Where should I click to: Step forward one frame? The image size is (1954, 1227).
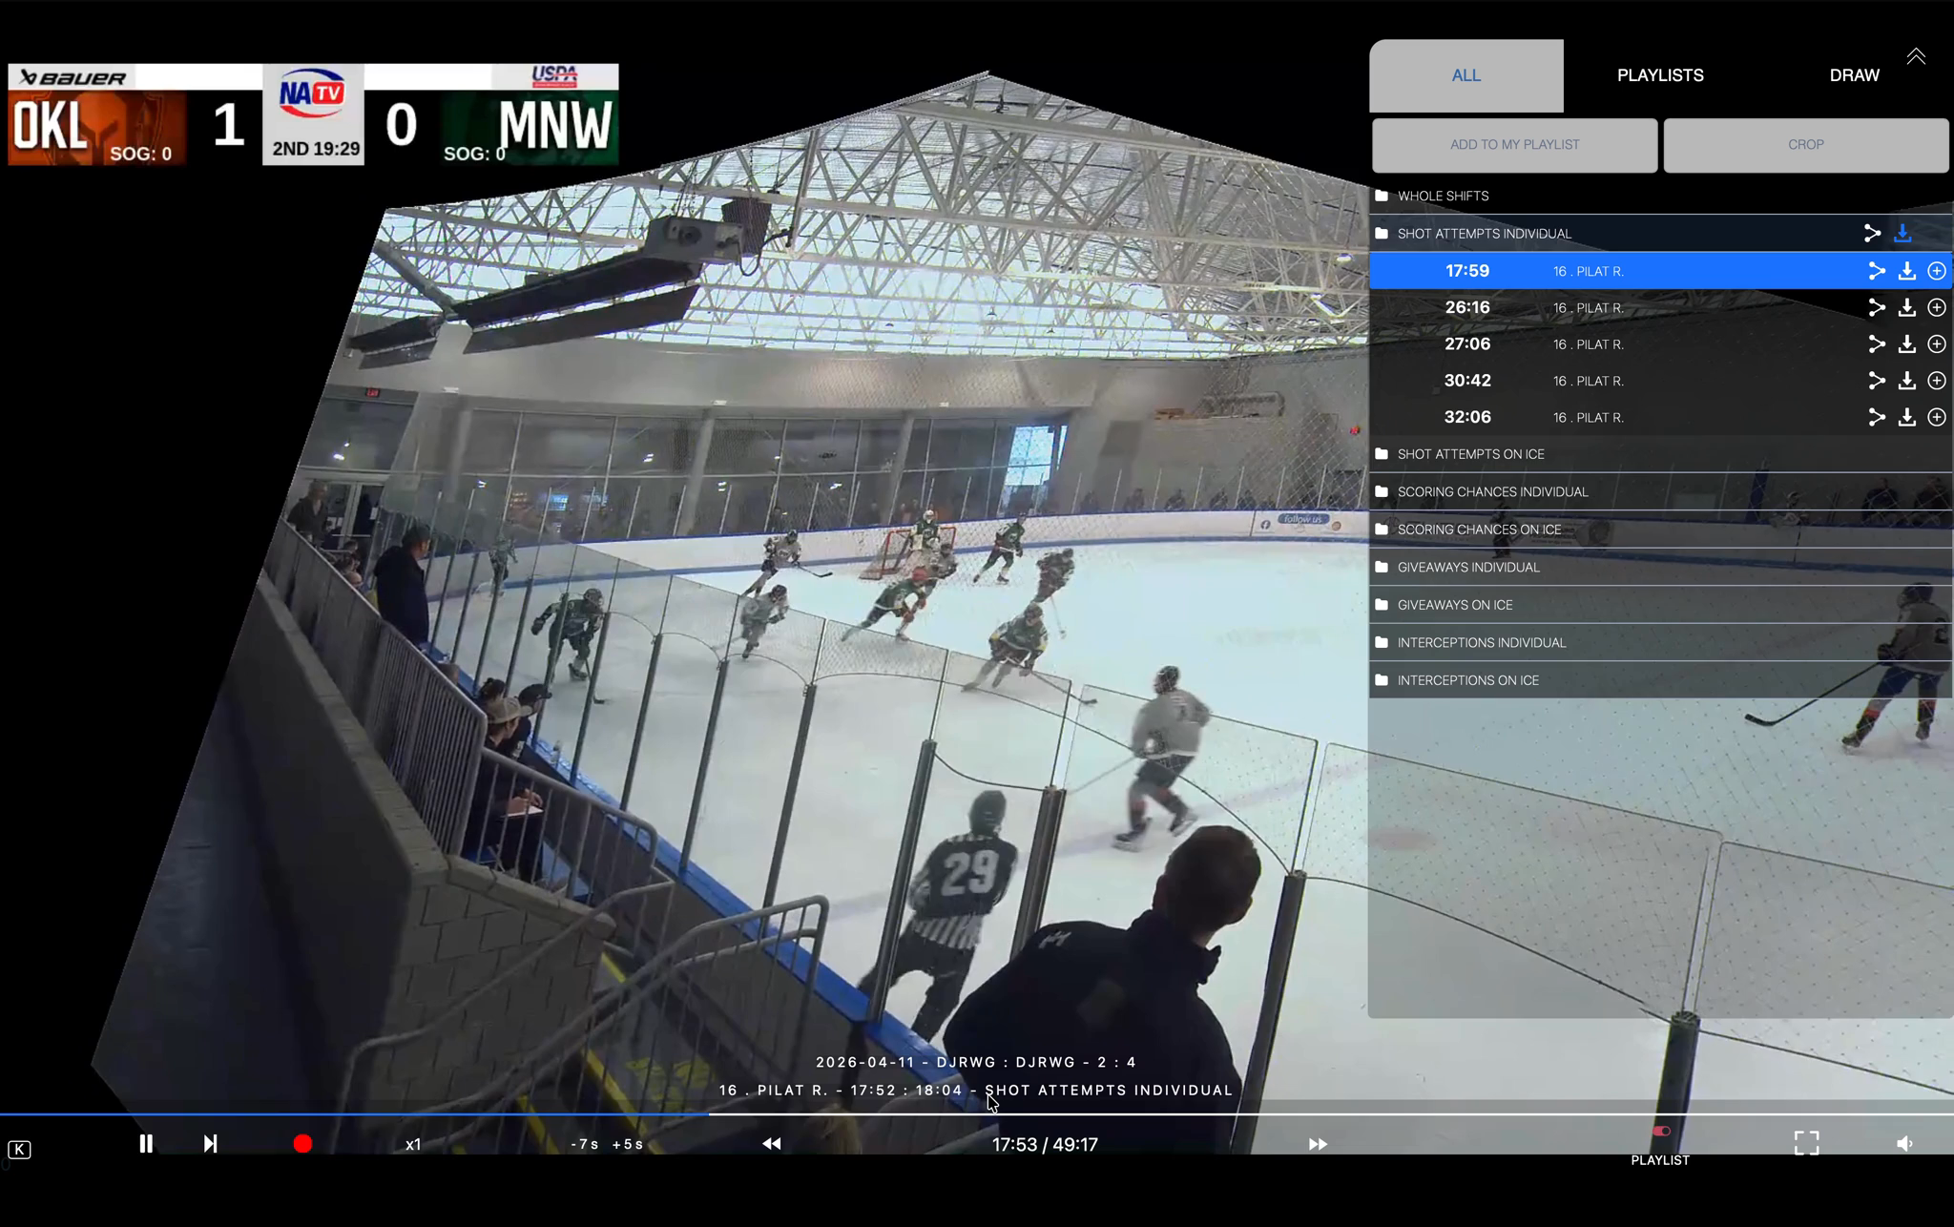pyautogui.click(x=210, y=1143)
